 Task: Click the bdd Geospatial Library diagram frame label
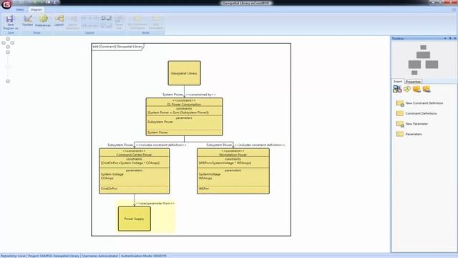point(117,47)
